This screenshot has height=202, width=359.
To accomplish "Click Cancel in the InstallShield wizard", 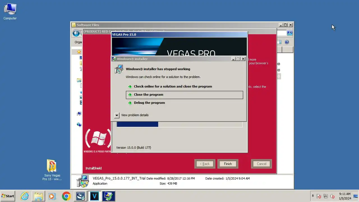I will tap(261, 164).
